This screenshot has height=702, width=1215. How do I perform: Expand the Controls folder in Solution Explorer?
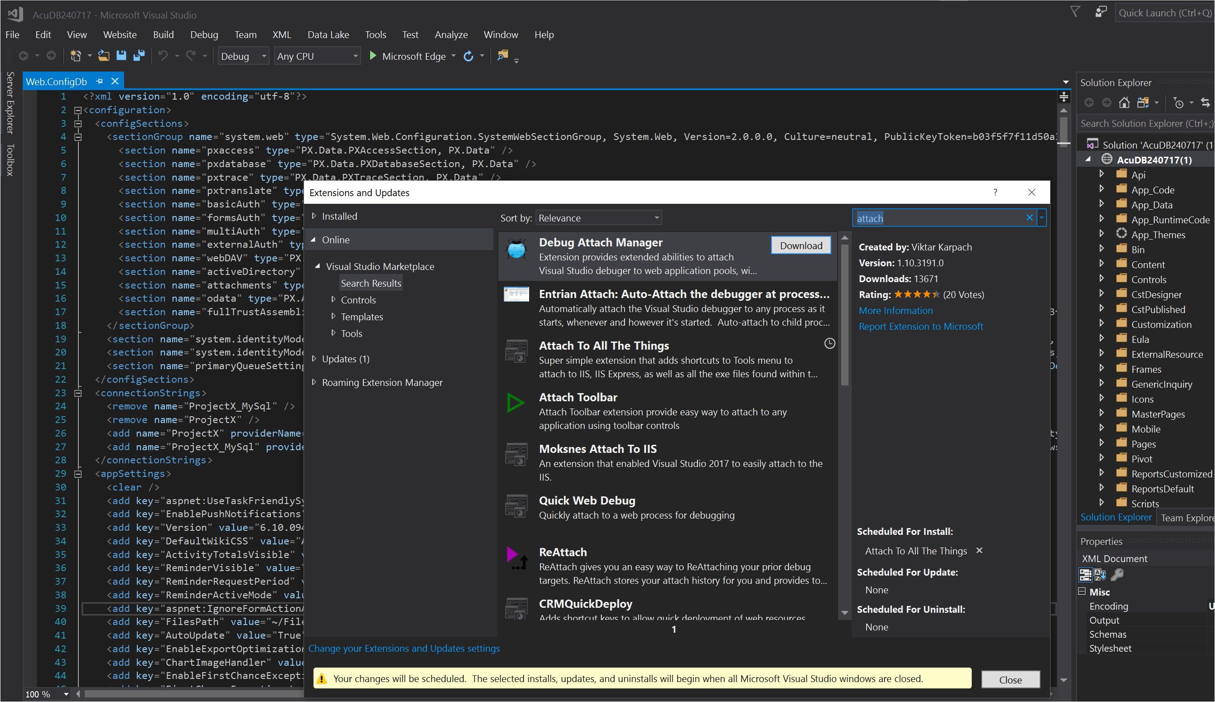(1102, 279)
